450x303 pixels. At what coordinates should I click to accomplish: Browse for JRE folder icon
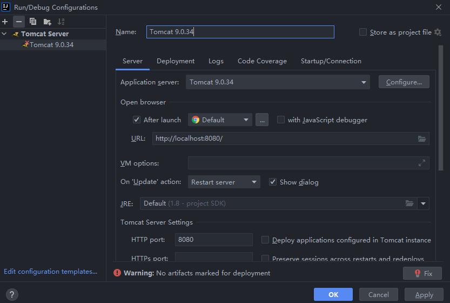click(409, 203)
